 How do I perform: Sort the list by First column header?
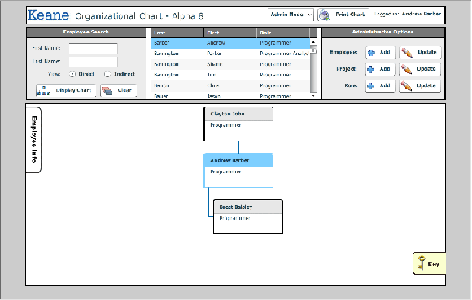click(230, 33)
